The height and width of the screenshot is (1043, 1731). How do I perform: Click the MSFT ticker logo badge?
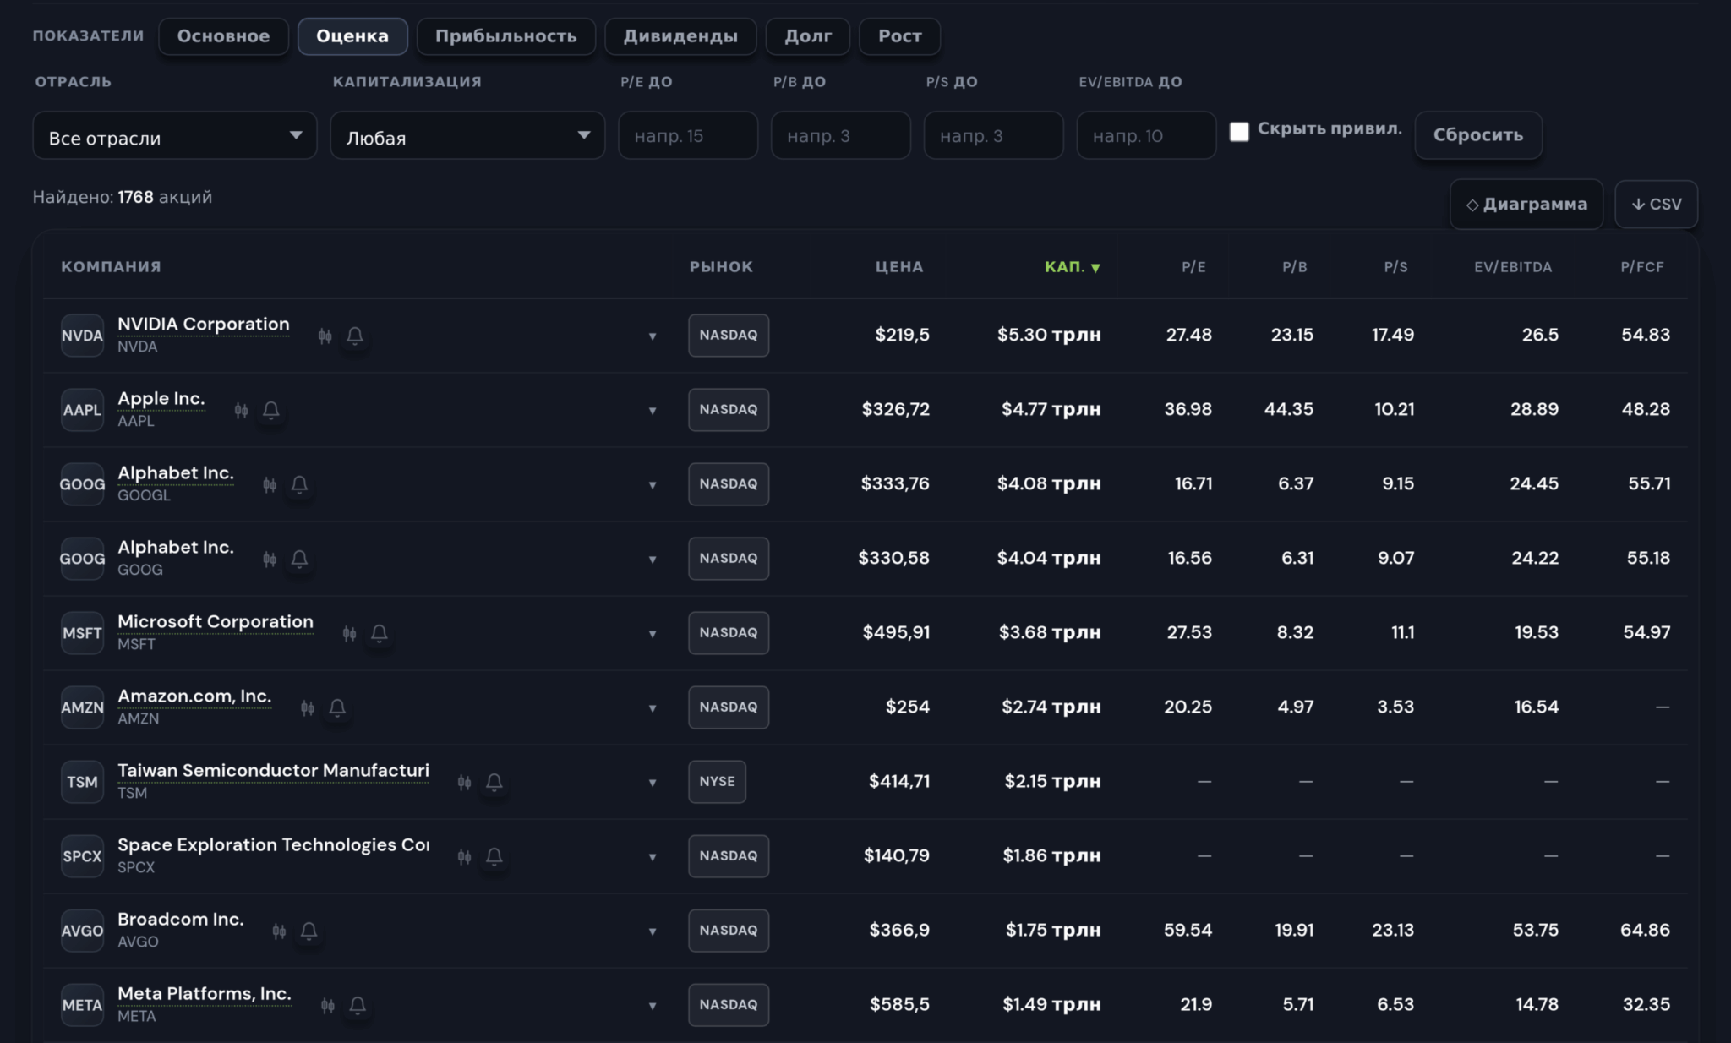(x=82, y=633)
